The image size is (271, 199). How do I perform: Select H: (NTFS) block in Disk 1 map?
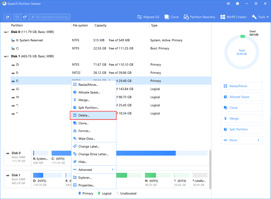click(158, 180)
